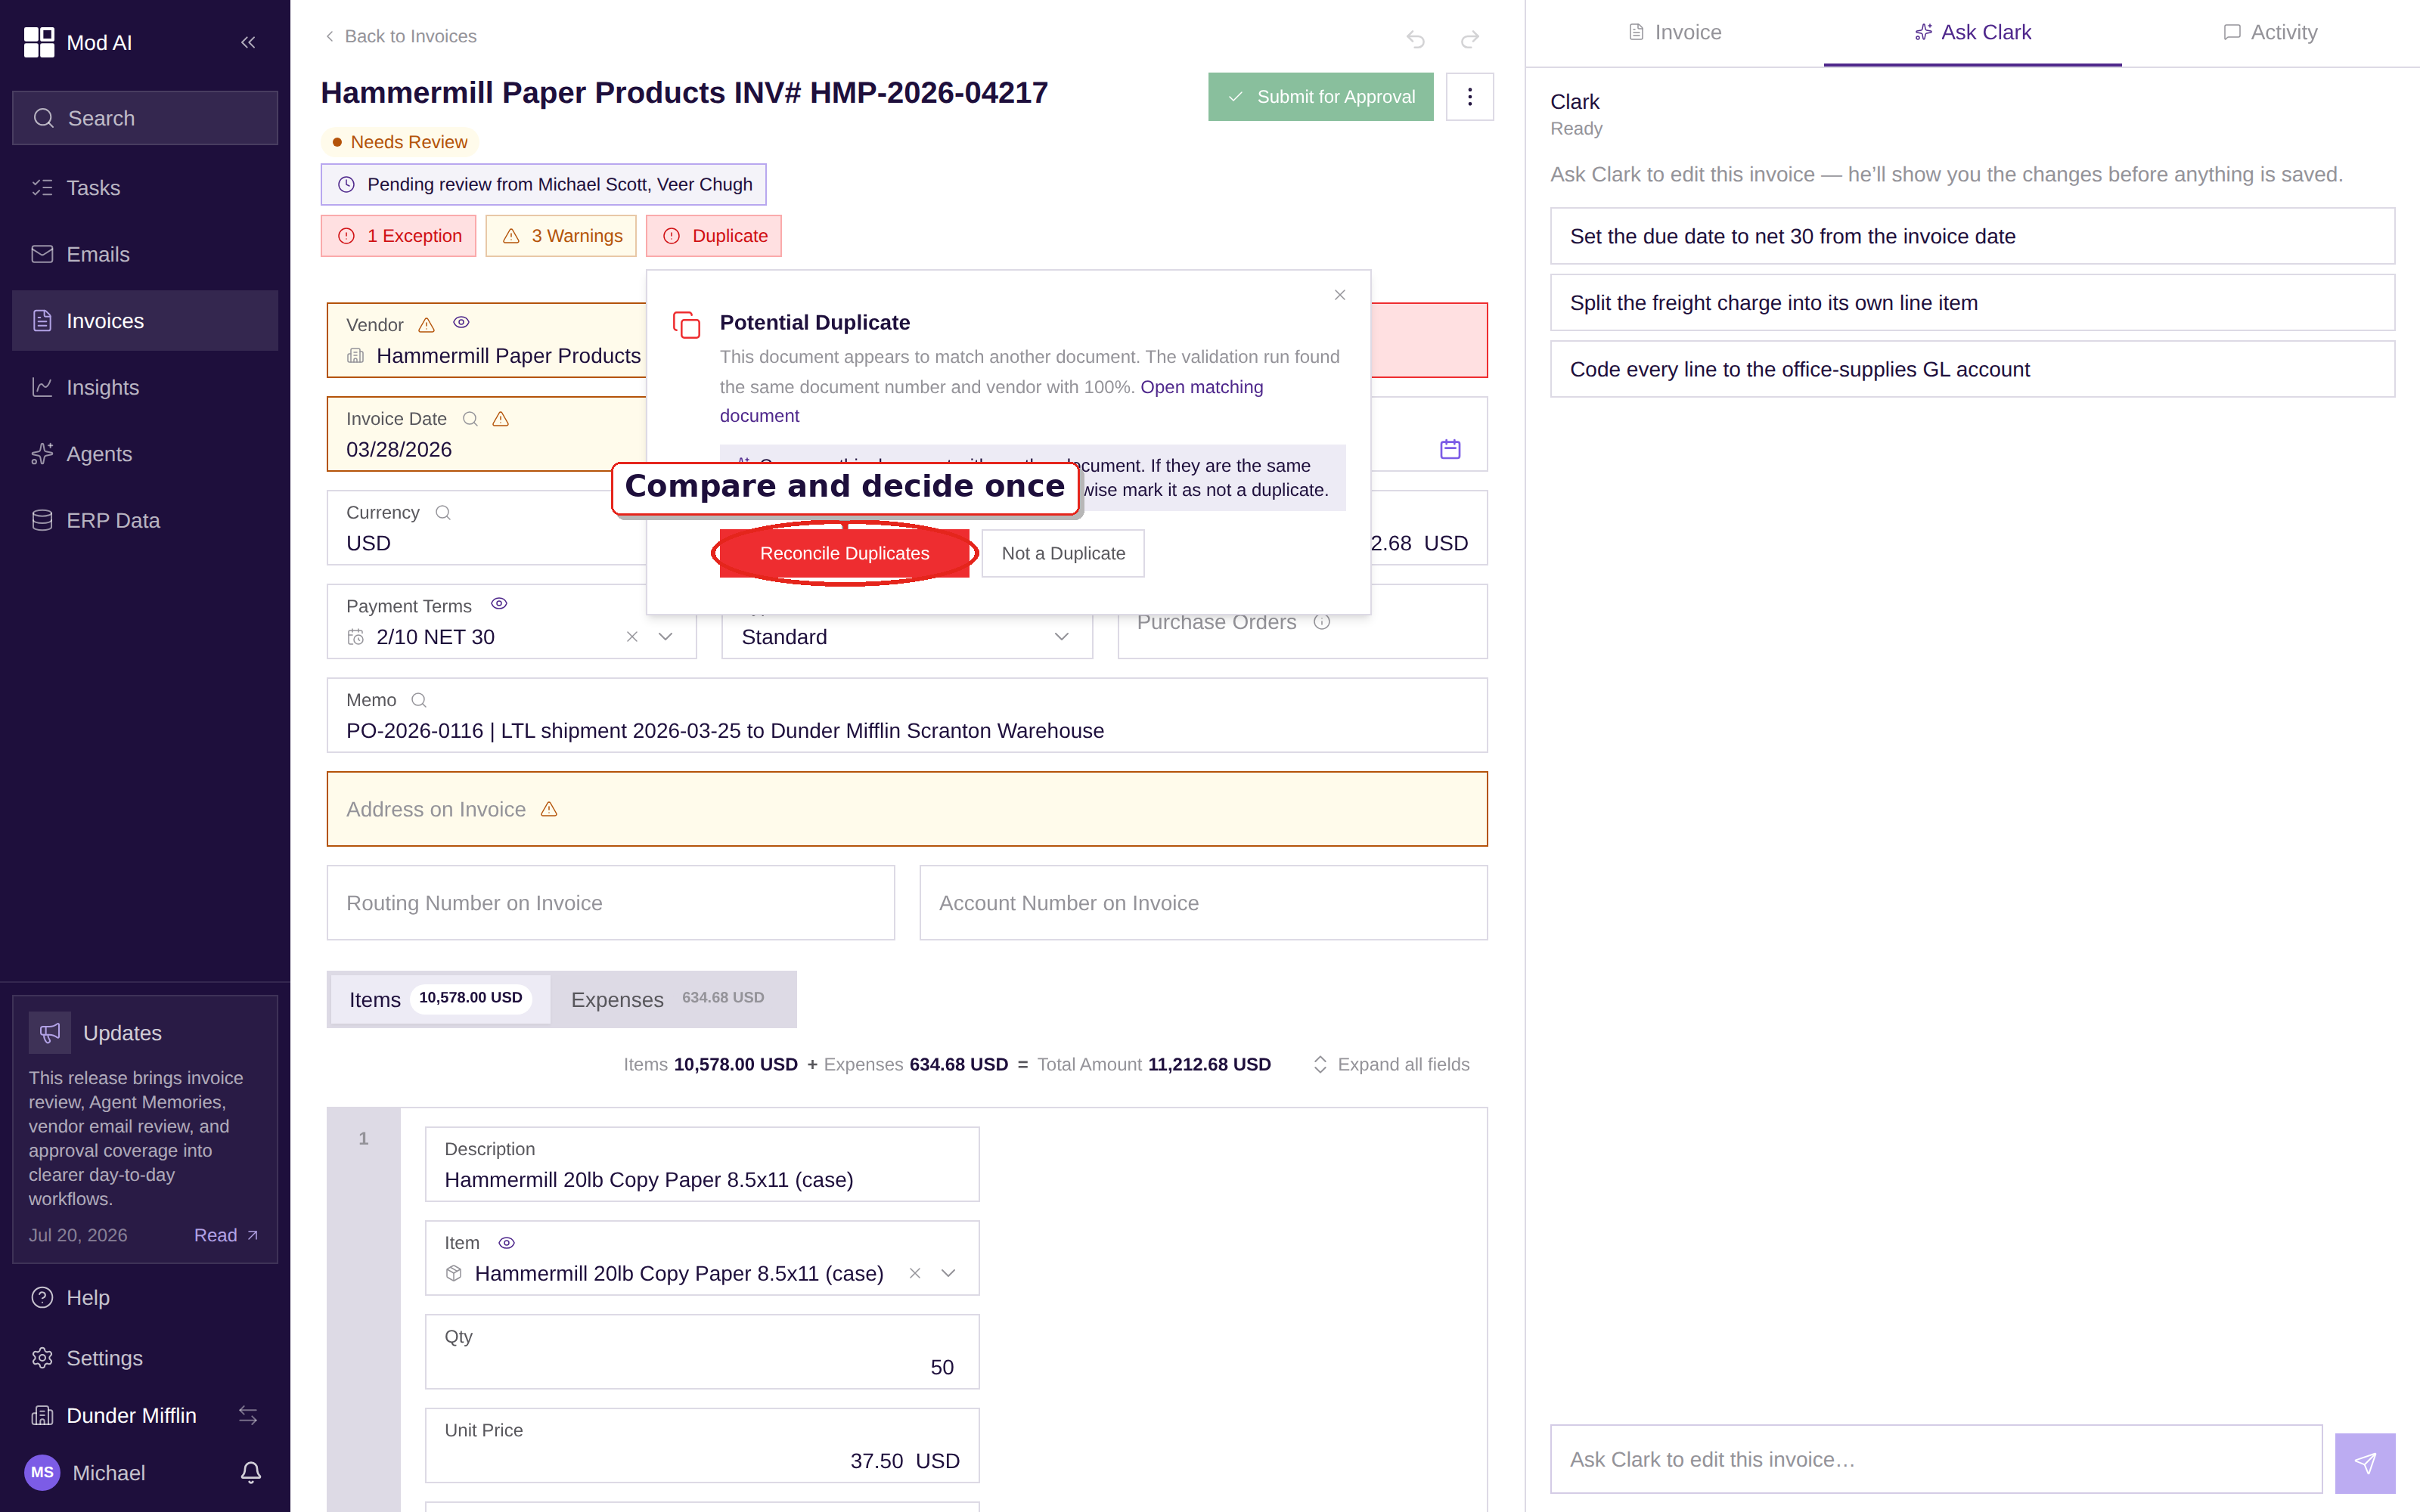Open Agents in the sidebar

(145, 454)
